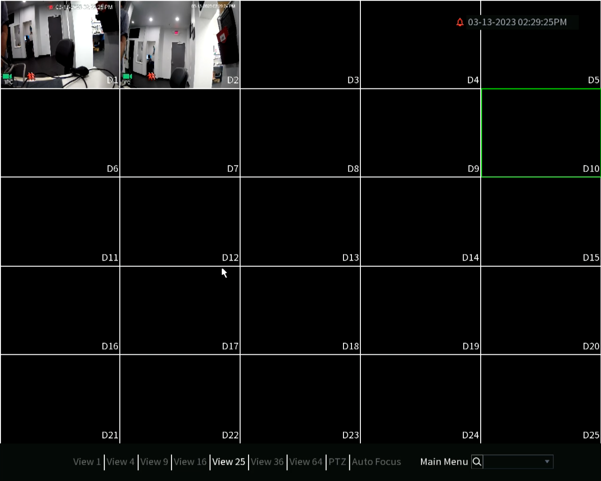
Task: Select empty channel D22
Action: (180, 399)
